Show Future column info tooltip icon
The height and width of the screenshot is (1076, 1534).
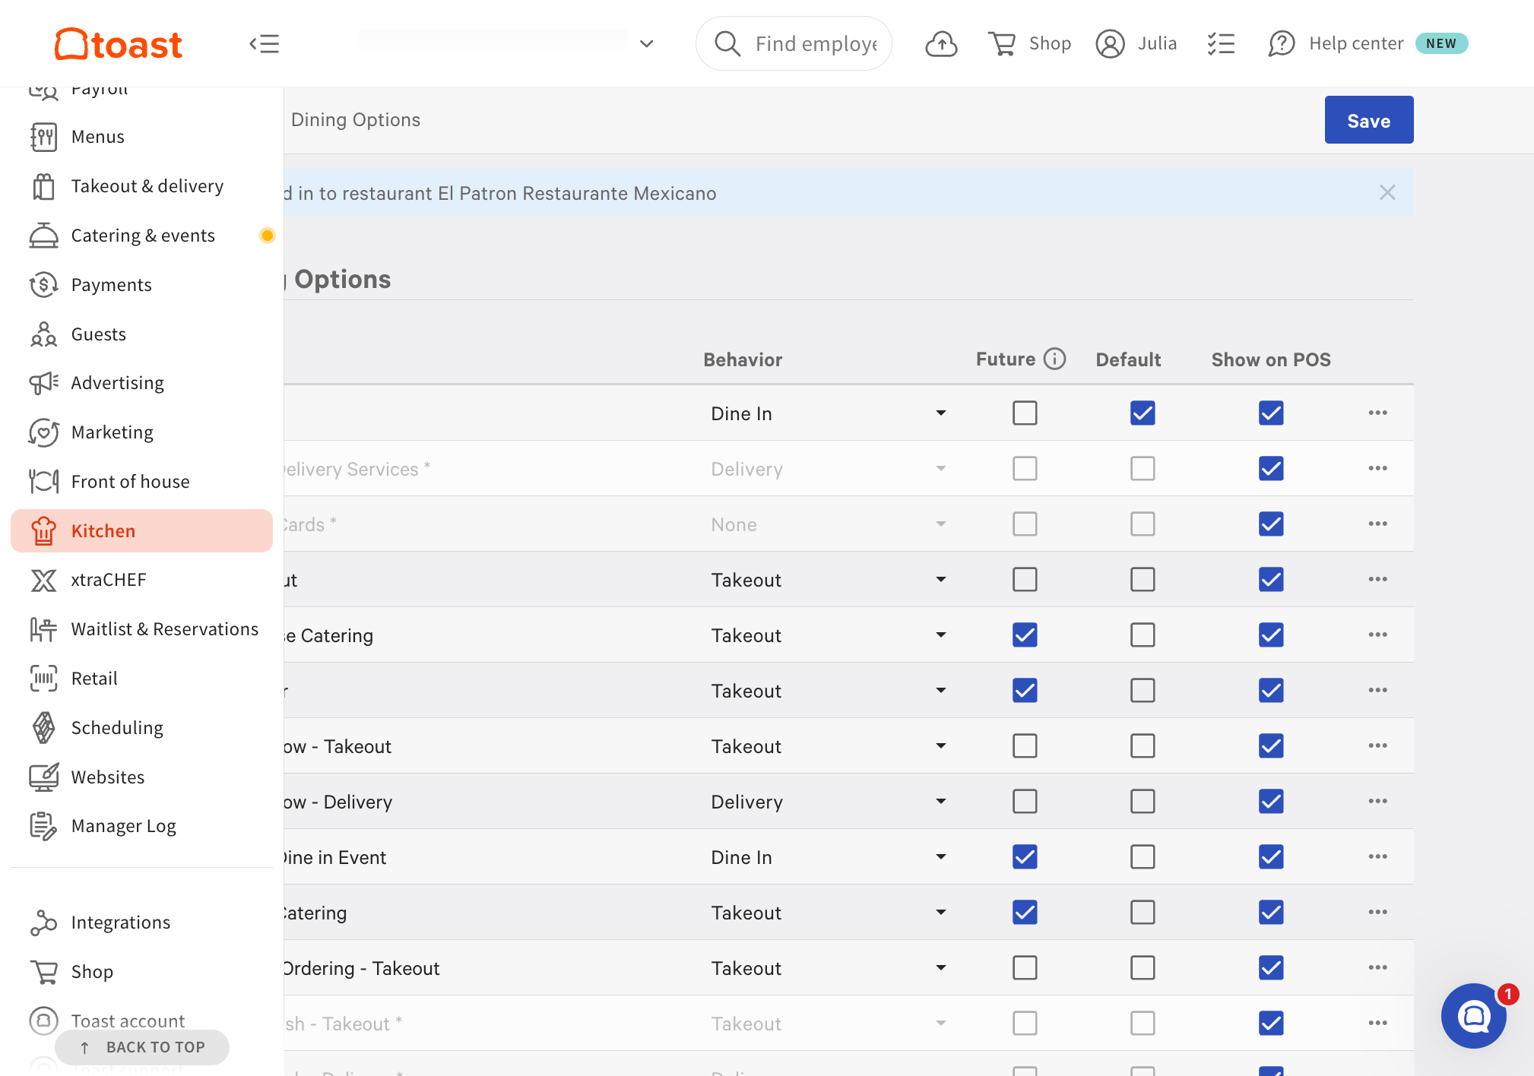coord(1054,359)
